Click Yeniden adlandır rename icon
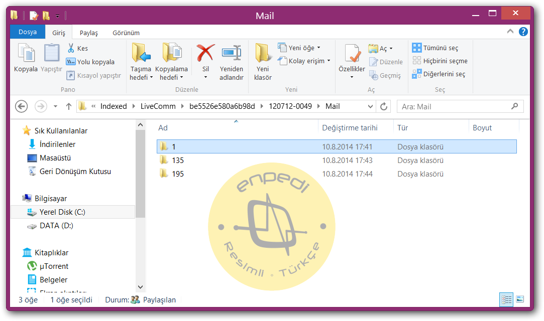The height and width of the screenshot is (321, 544). pyautogui.click(x=232, y=53)
